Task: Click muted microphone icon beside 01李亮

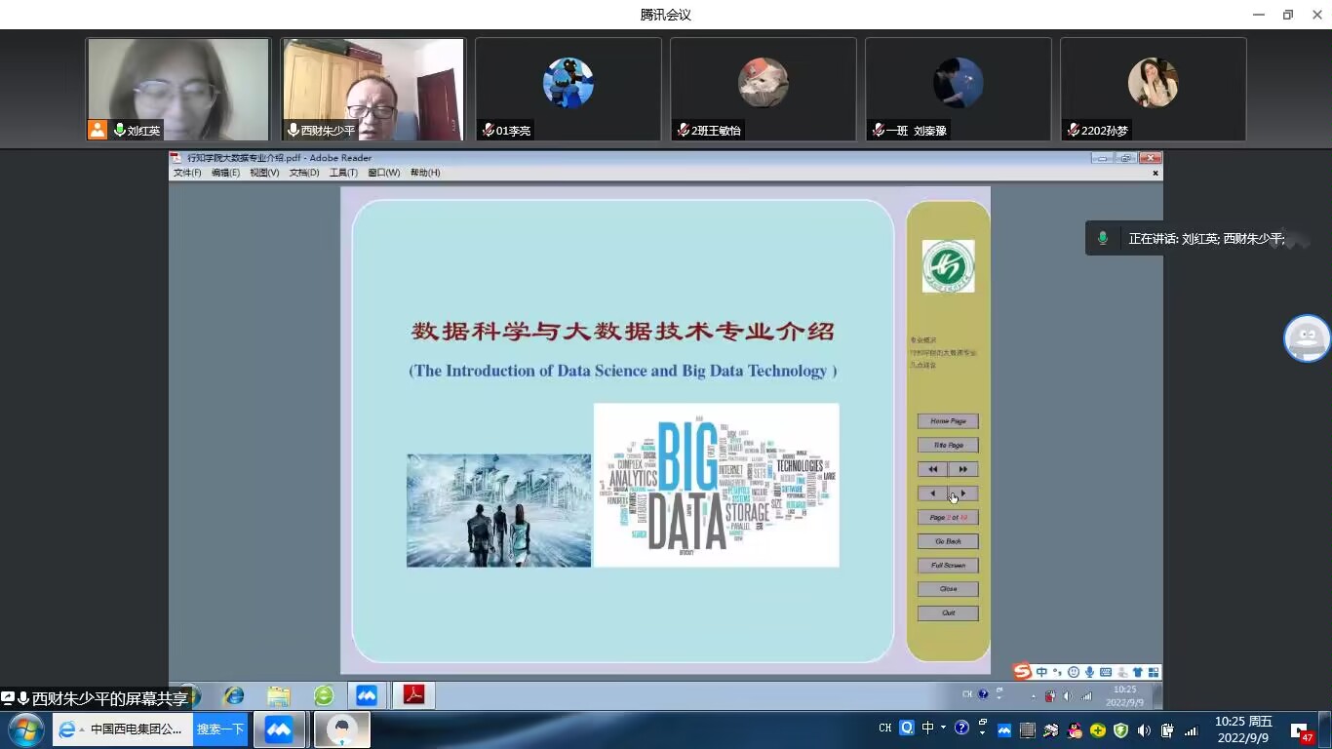Action: (x=489, y=130)
